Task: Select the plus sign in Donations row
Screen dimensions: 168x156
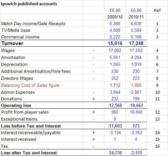Action: click(93, 99)
